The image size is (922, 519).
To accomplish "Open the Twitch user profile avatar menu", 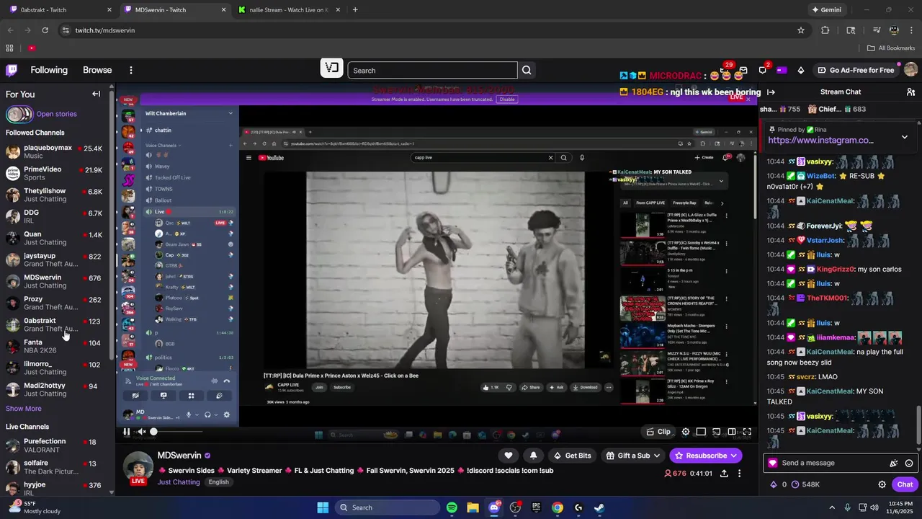I will (x=910, y=70).
